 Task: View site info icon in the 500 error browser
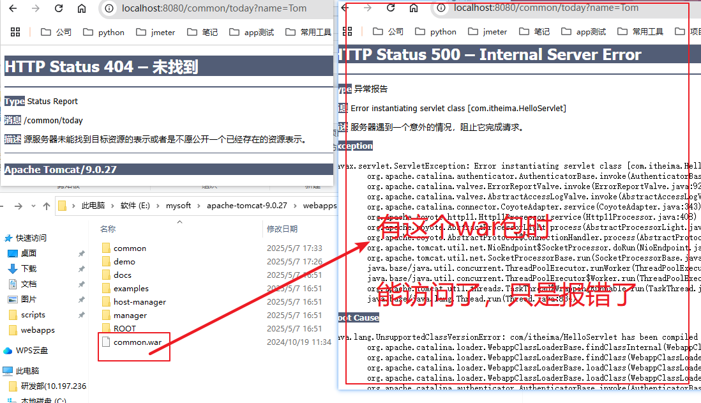click(441, 8)
